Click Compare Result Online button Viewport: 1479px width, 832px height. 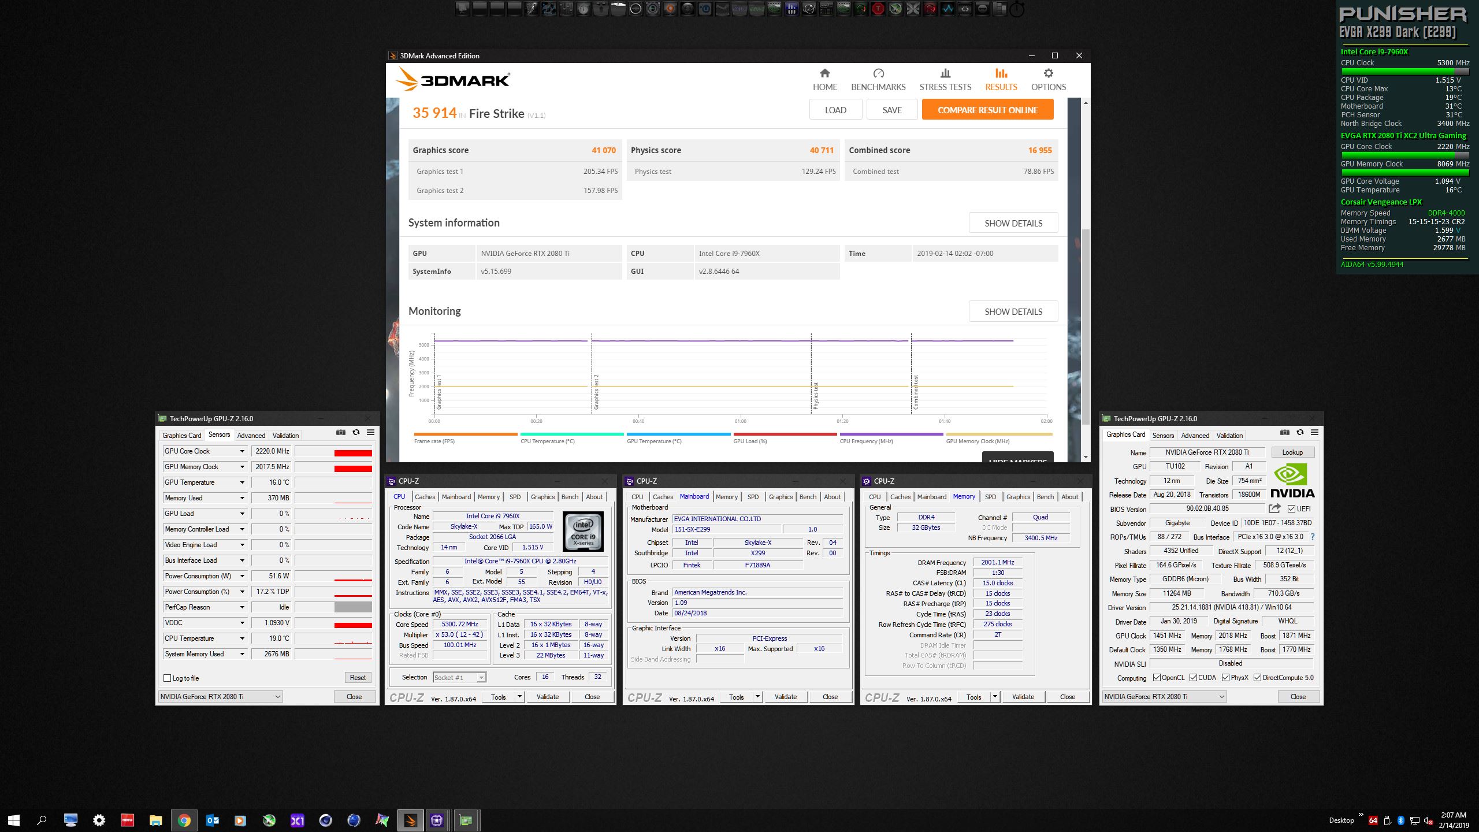987,110
